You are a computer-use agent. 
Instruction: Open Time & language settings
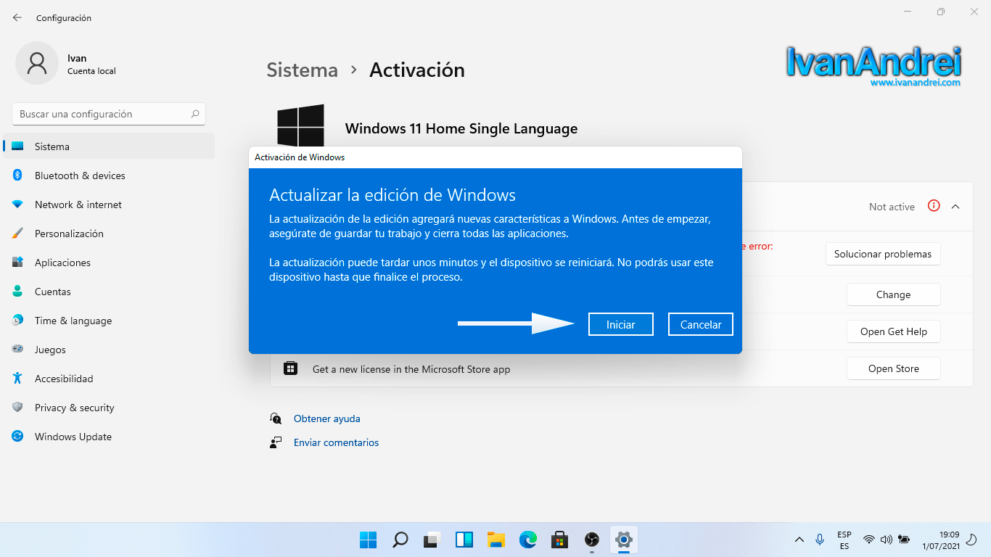[x=109, y=321]
